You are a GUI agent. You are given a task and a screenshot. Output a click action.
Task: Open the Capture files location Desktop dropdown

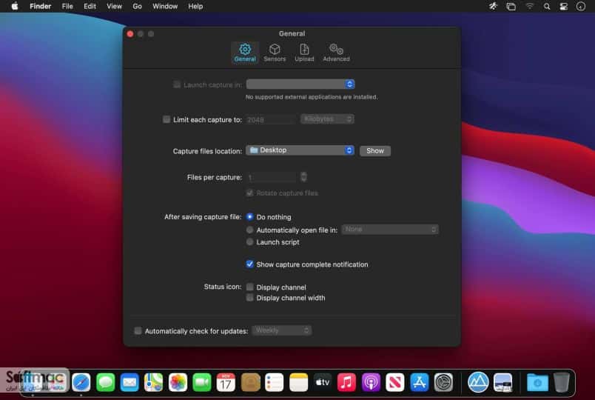(x=300, y=150)
